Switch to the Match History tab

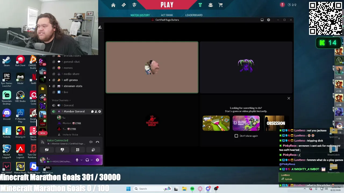140,15
